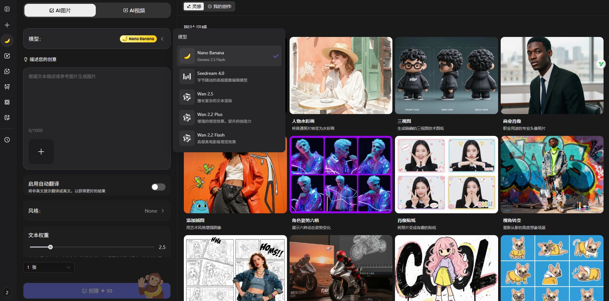Collapse the 模型 Nano Banana selector
The height and width of the screenshot is (301, 609).
162,39
